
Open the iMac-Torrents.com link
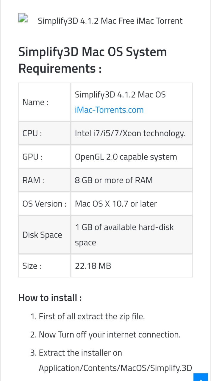tap(109, 110)
